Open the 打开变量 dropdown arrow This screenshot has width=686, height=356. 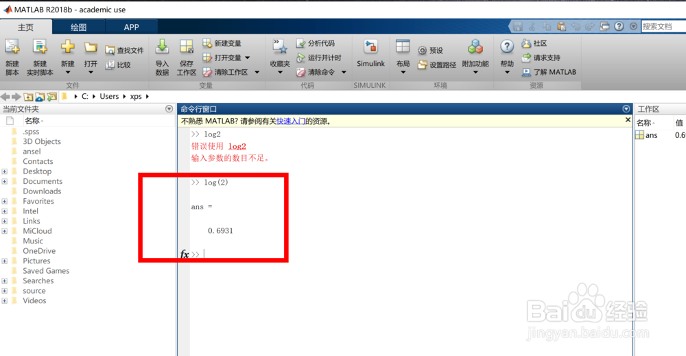248,58
